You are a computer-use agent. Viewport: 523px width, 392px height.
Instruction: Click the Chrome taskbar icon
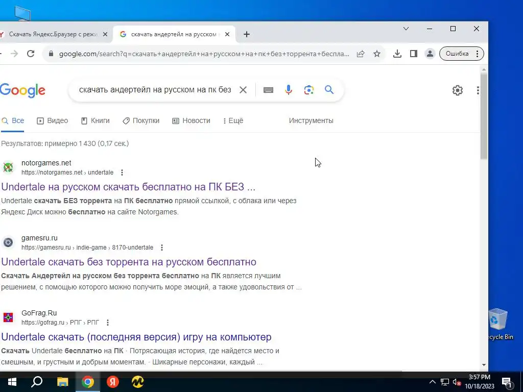87,382
